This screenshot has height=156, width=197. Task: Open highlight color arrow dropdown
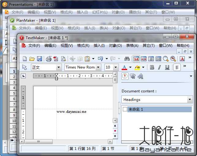tap(143, 67)
